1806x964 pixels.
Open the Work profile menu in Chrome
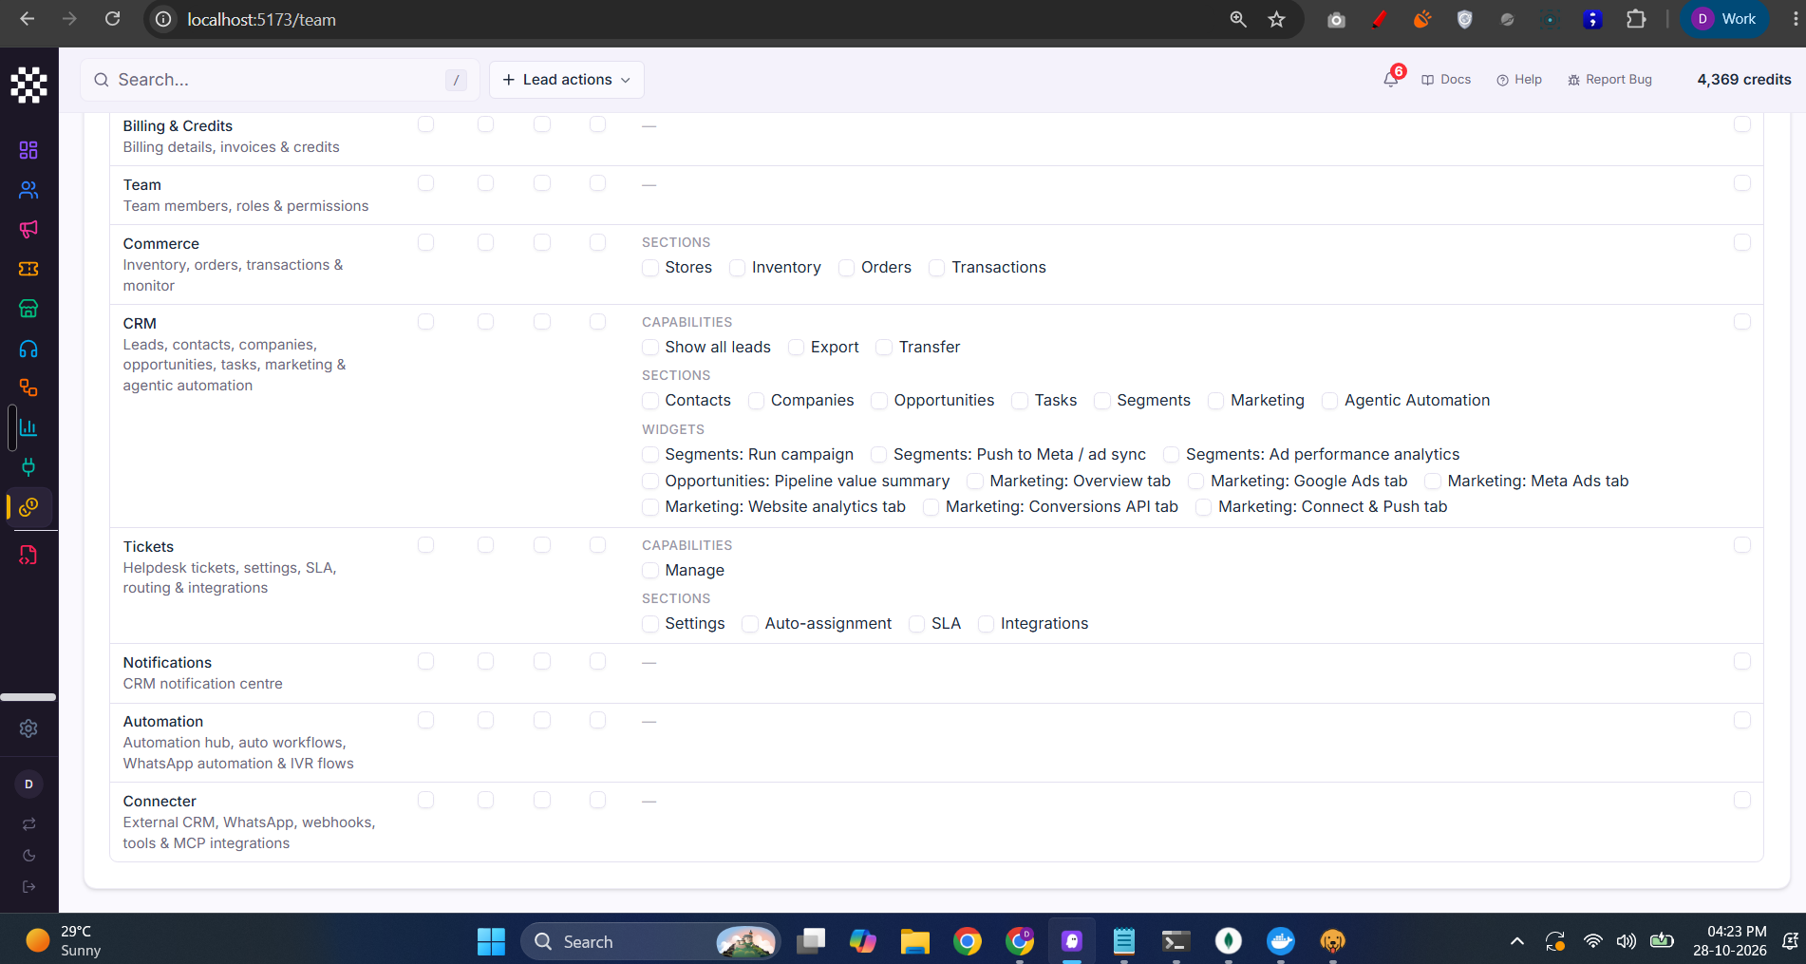coord(1724,19)
